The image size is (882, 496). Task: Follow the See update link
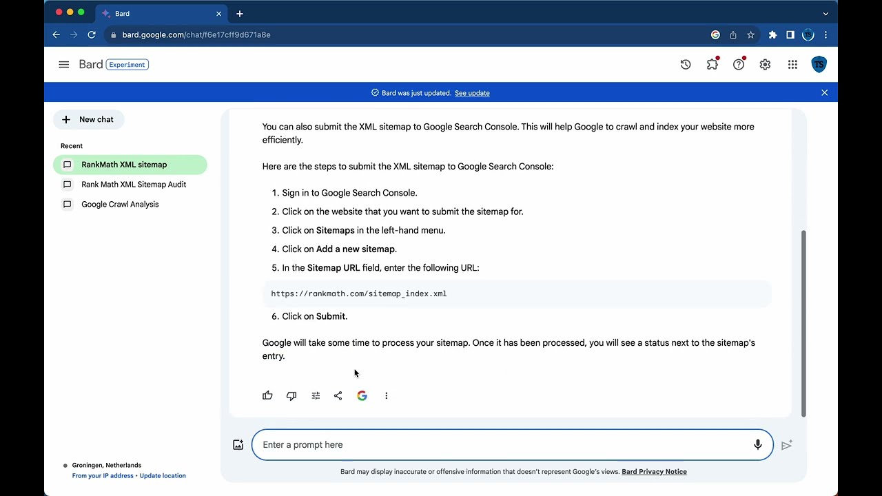pos(472,93)
